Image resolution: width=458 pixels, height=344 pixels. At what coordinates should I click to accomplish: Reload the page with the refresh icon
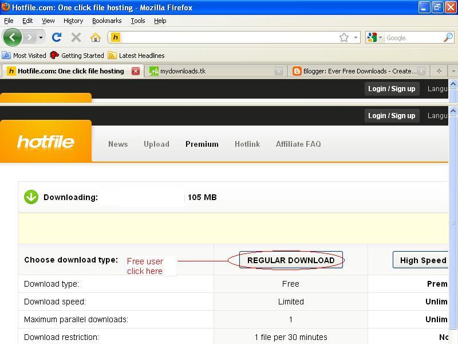pos(56,37)
